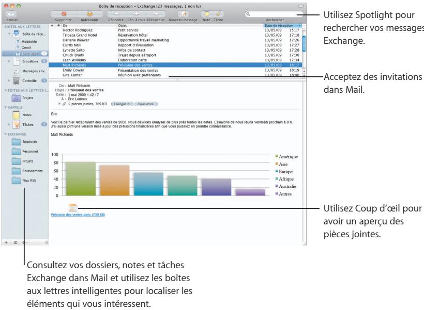Screen dimensions: 424x310
Task: Click the Relever mail toolbar icon
Action: tap(11, 14)
